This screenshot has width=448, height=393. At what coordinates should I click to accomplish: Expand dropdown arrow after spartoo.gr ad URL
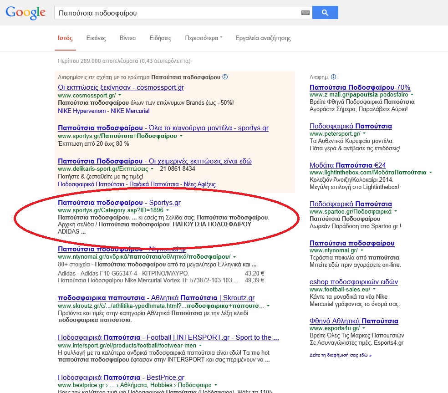coord(396,211)
